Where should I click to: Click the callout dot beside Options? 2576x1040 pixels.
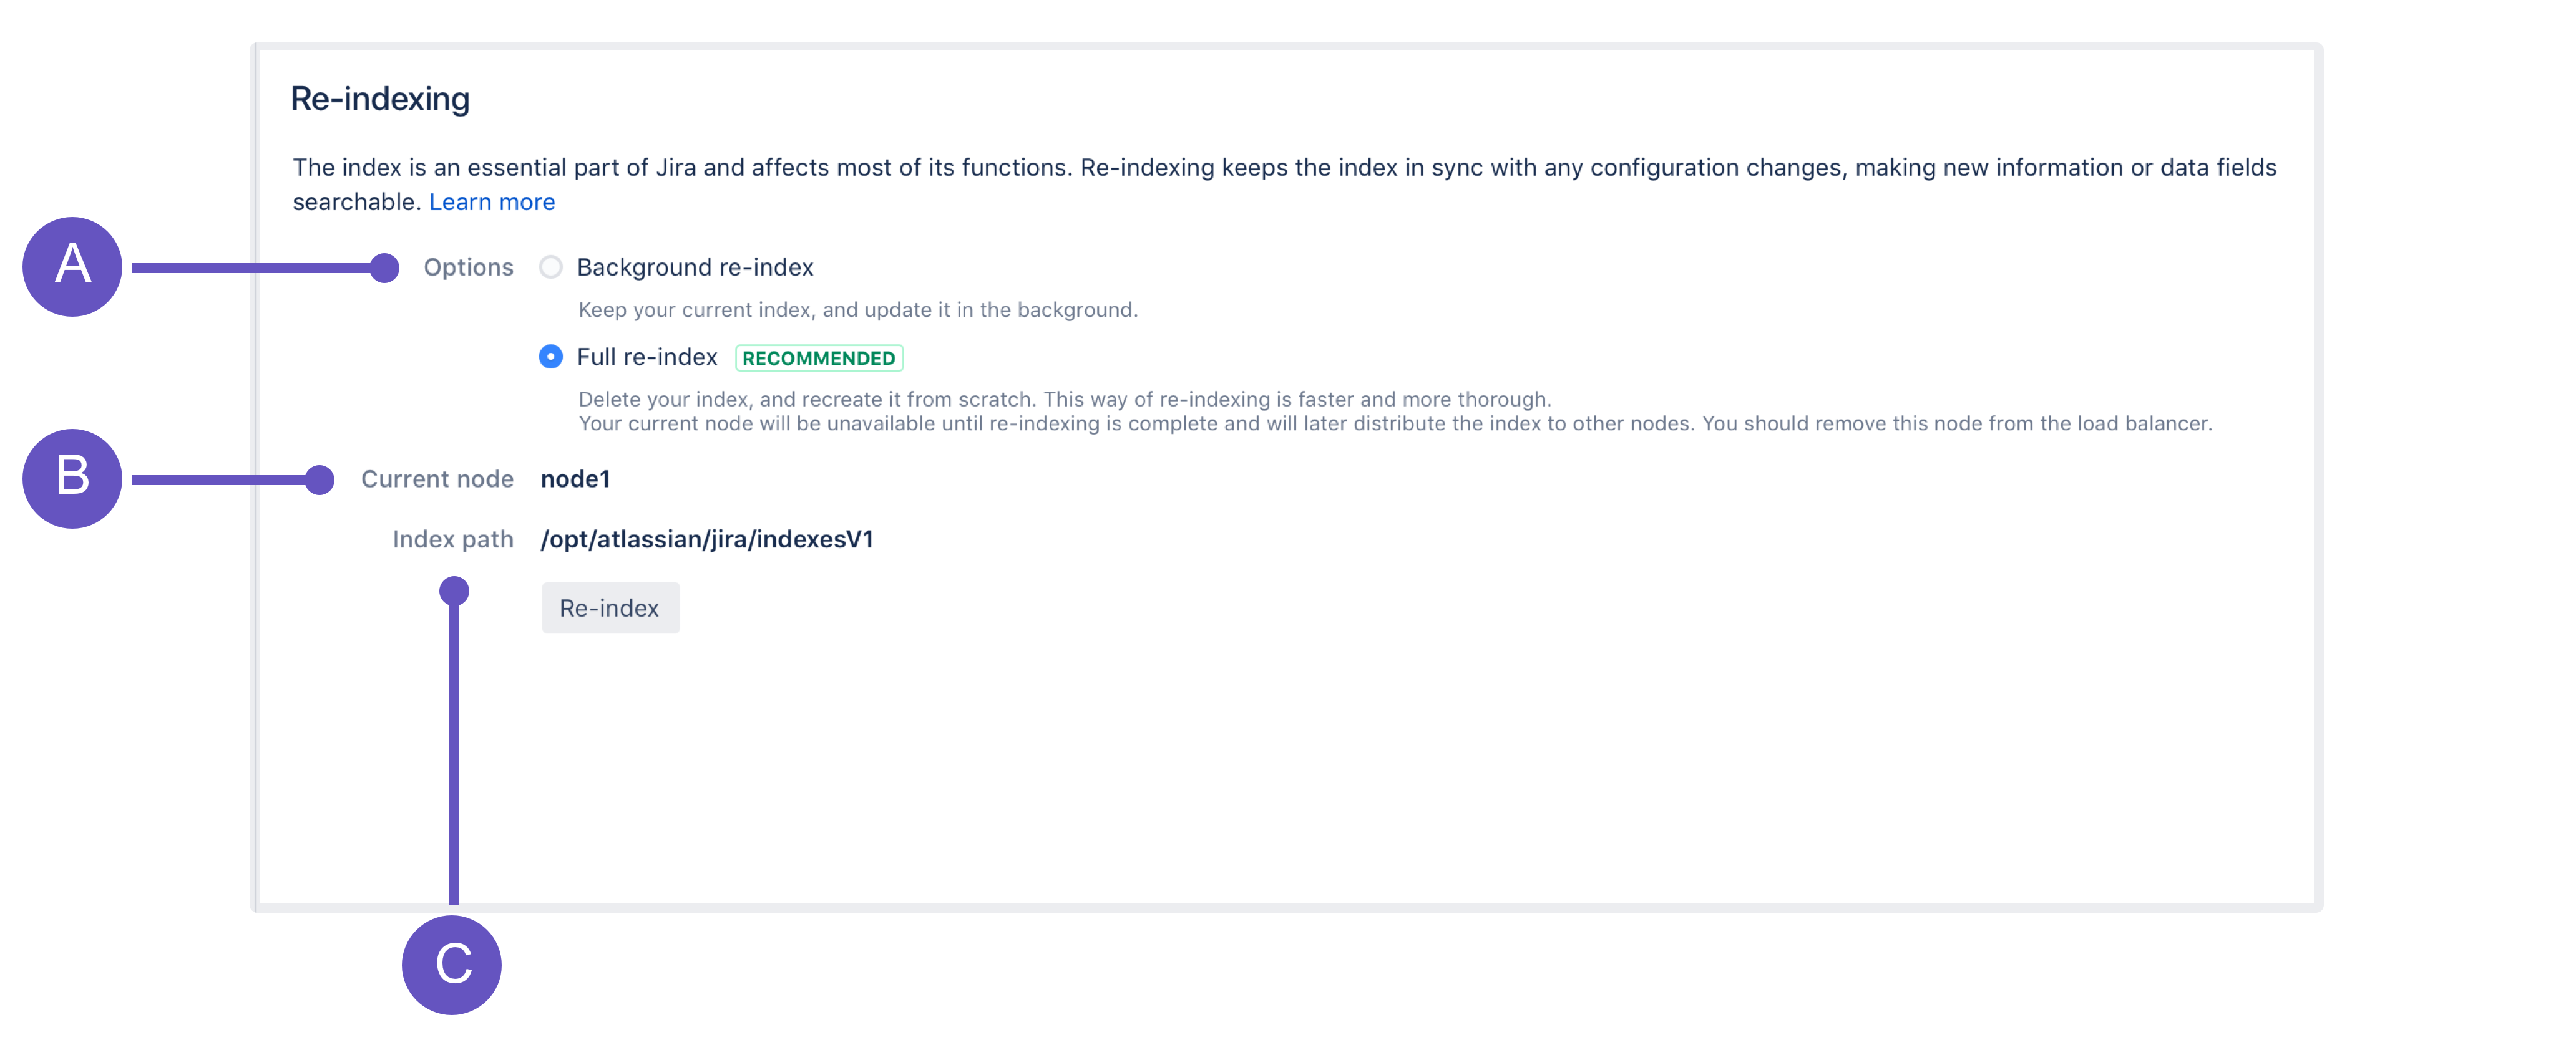384,267
